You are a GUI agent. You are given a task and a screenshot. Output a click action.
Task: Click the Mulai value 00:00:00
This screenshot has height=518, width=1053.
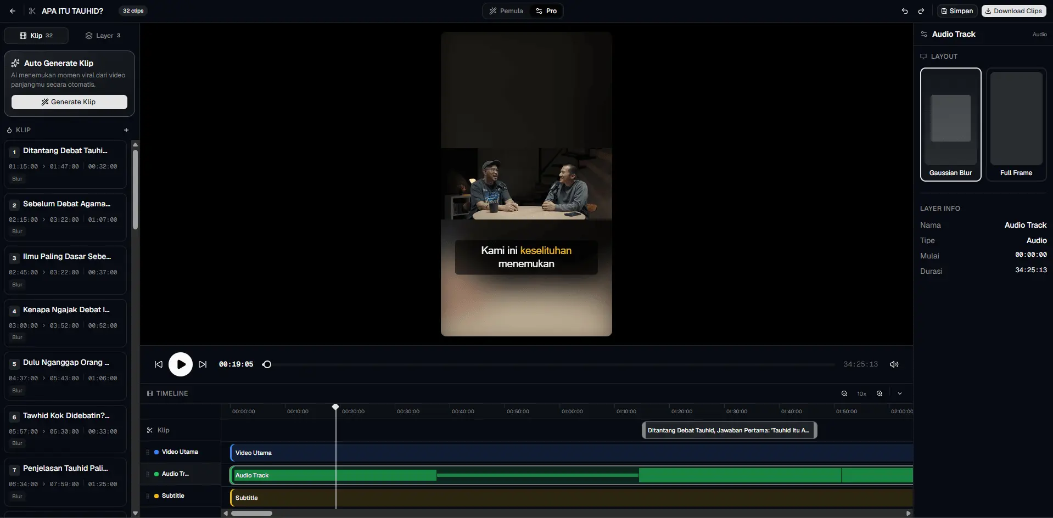1031,255
